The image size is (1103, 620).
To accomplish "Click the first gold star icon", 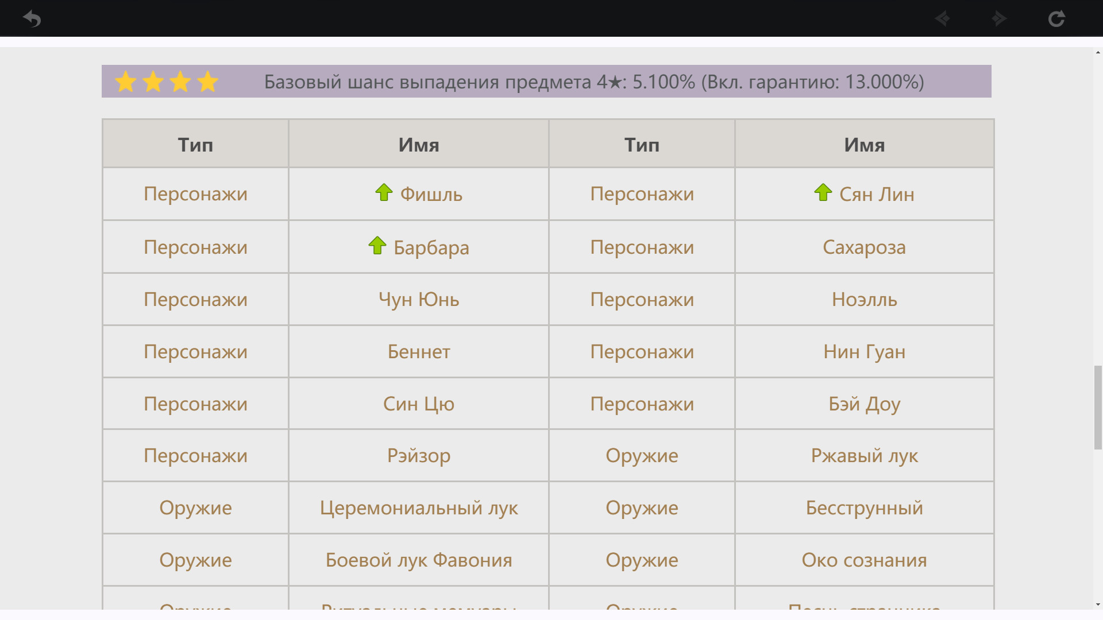I will point(126,82).
